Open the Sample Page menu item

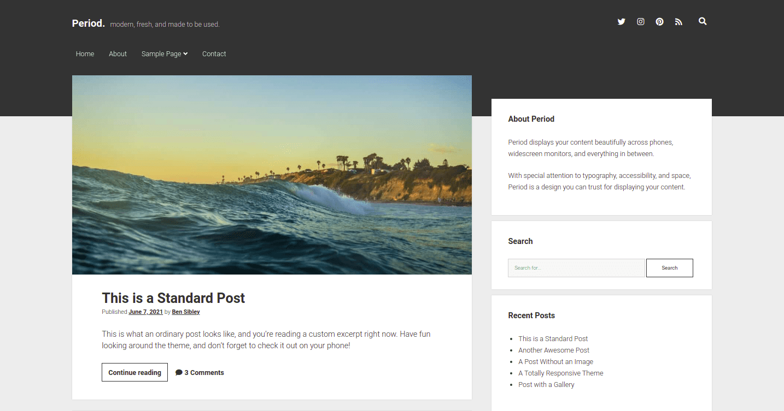coord(161,53)
